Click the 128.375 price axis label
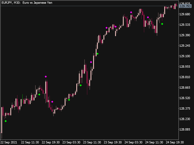This screenshot has height=145, width=194. pos(185,108)
